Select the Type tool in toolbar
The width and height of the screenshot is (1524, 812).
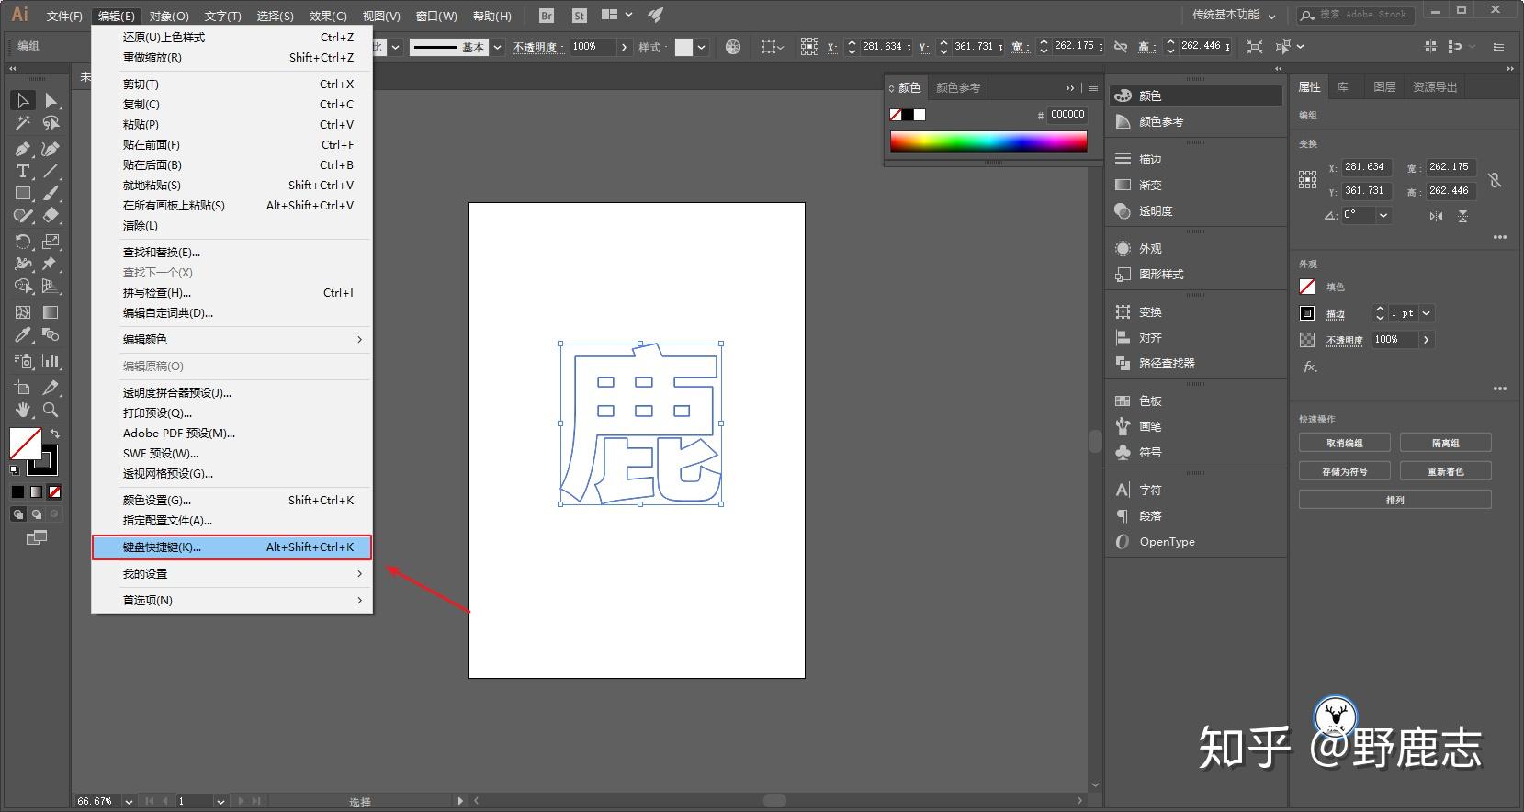tap(23, 171)
